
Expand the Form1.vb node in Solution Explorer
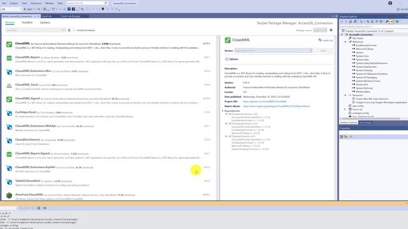pyautogui.click(x=346, y=109)
